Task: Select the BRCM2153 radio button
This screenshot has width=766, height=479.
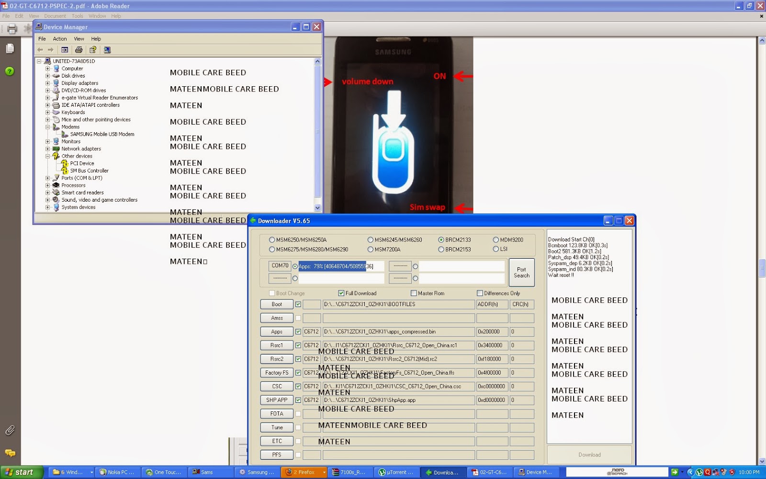Action: 441,249
